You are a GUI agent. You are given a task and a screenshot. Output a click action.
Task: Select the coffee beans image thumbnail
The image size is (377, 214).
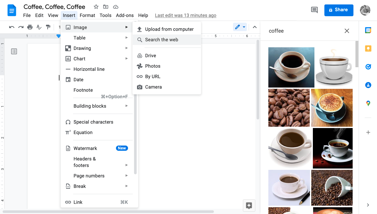289,108
